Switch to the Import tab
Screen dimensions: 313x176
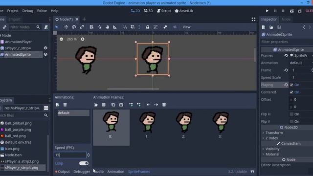click(15, 20)
